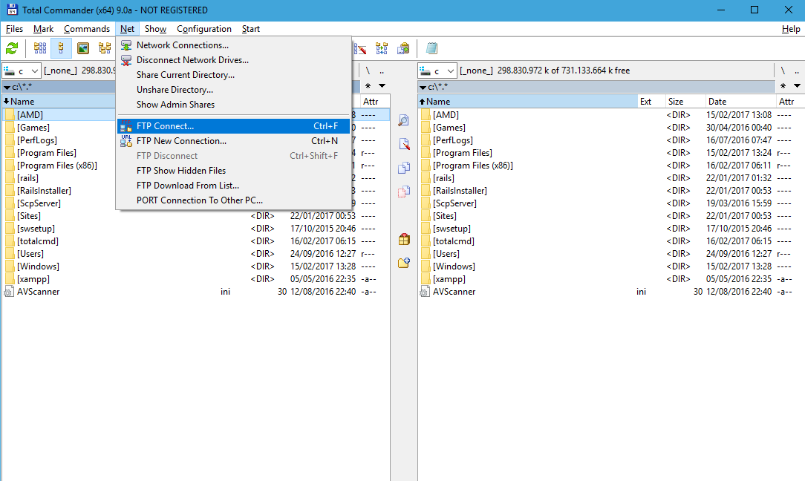
Task: Open the synchronize directories toolbar icon
Action: [x=382, y=49]
